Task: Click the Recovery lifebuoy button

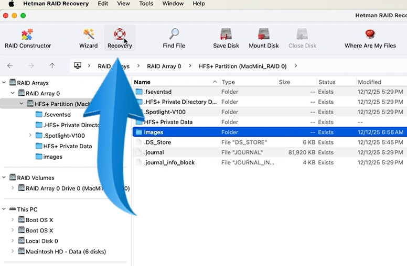Action: (x=120, y=38)
